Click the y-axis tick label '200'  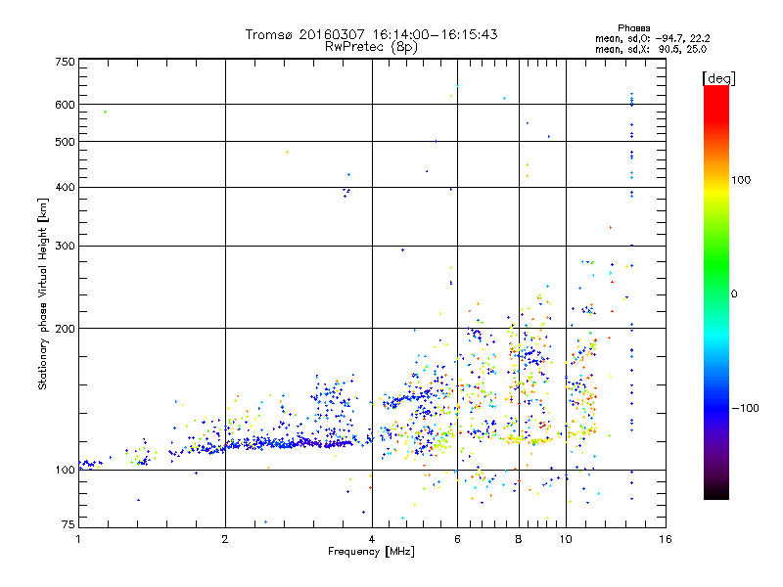(66, 329)
